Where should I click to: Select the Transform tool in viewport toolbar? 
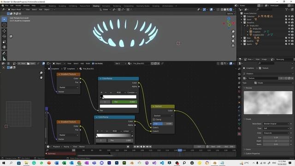4,47
